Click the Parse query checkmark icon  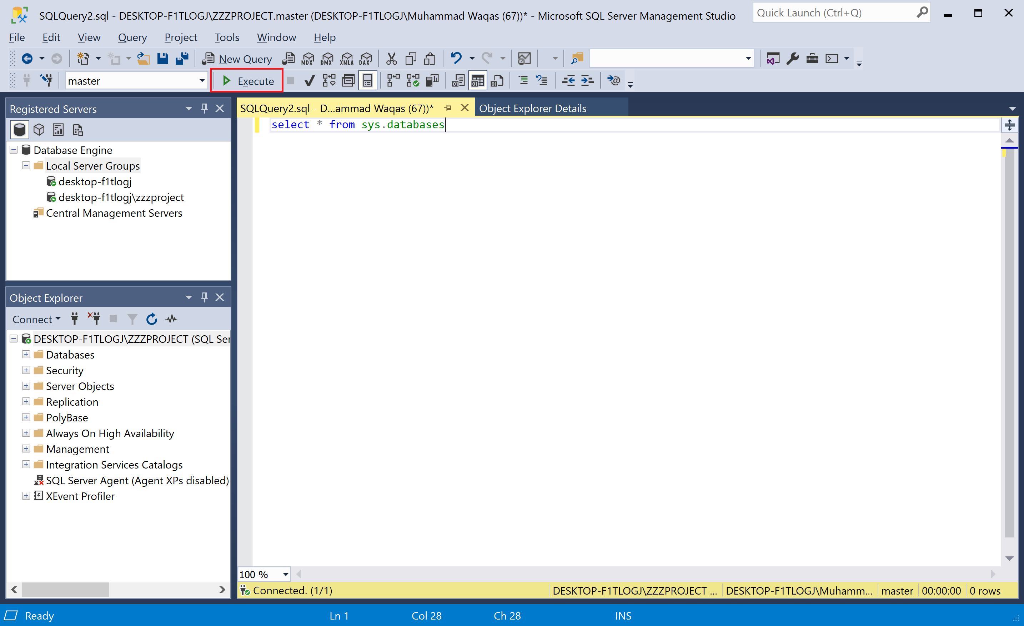(310, 81)
